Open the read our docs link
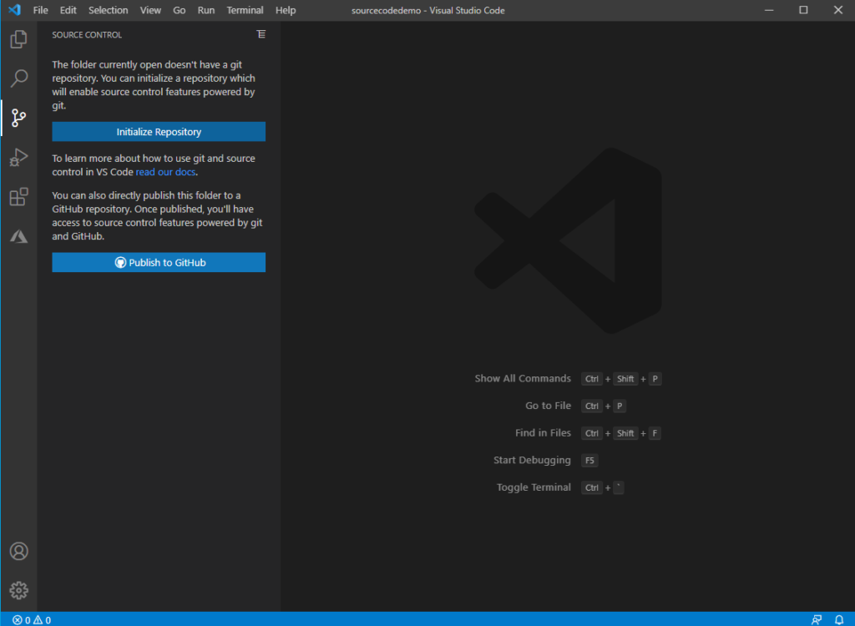The image size is (855, 626). [x=165, y=172]
